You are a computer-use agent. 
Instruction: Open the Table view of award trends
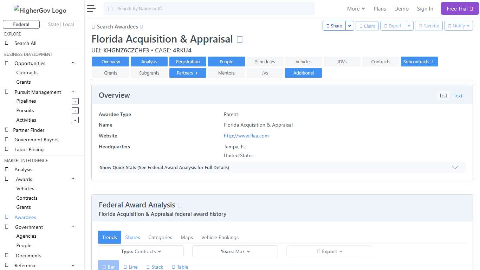tap(180, 266)
